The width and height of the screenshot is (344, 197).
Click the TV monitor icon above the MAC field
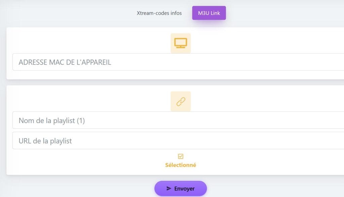181,43
